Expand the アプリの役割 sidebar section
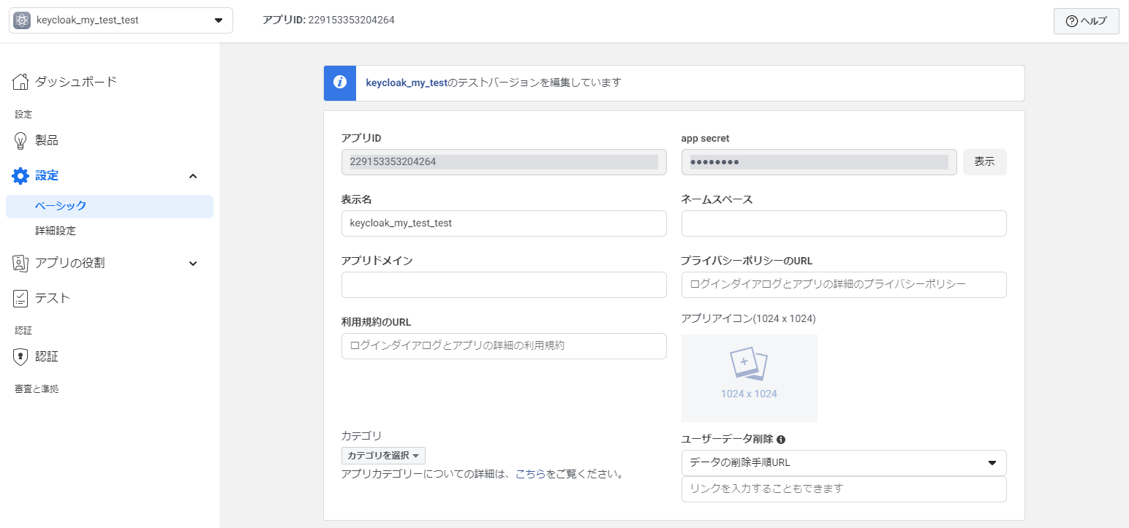Viewport: 1129px width, 528px height. (x=192, y=263)
